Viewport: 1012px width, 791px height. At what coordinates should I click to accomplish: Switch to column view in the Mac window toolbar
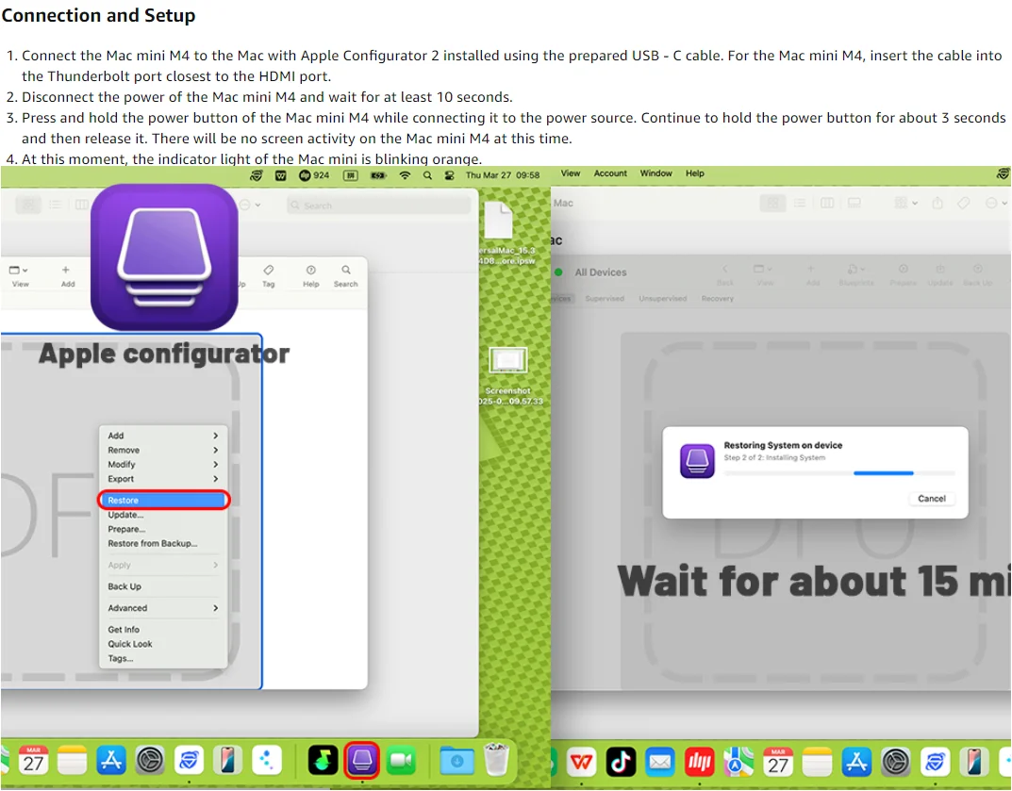pos(827,204)
